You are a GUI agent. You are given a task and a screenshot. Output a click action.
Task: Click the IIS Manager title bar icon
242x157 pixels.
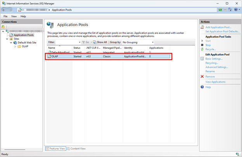[3, 3]
